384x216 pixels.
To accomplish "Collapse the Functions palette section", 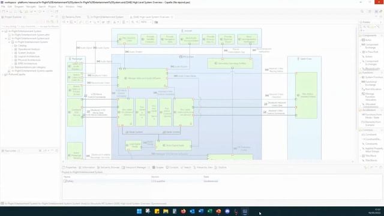I will [370, 73].
